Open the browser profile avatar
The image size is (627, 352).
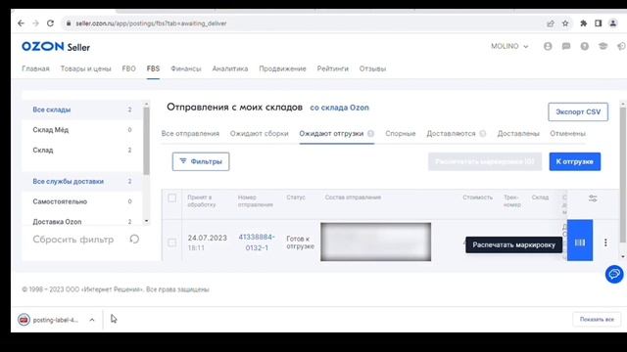pos(613,23)
